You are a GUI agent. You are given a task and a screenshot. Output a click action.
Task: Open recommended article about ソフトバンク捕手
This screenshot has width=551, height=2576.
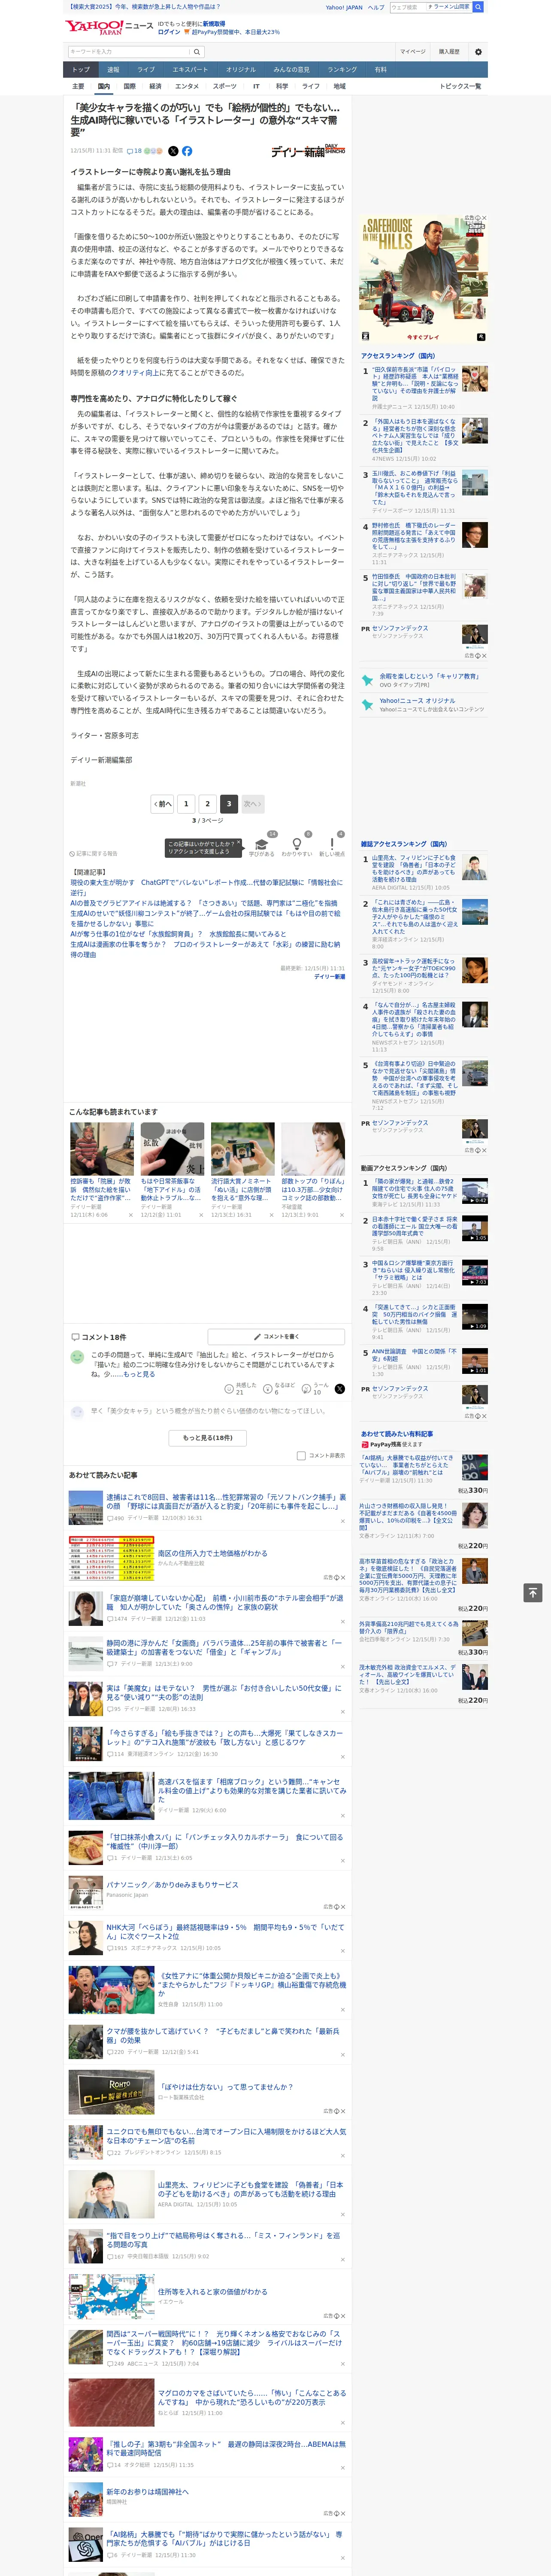point(226,1501)
